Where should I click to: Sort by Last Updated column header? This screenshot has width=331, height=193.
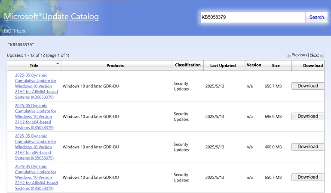coord(223,66)
